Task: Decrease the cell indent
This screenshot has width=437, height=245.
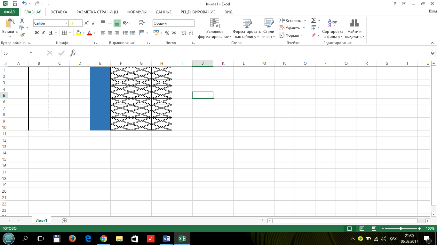Action: [x=125, y=33]
